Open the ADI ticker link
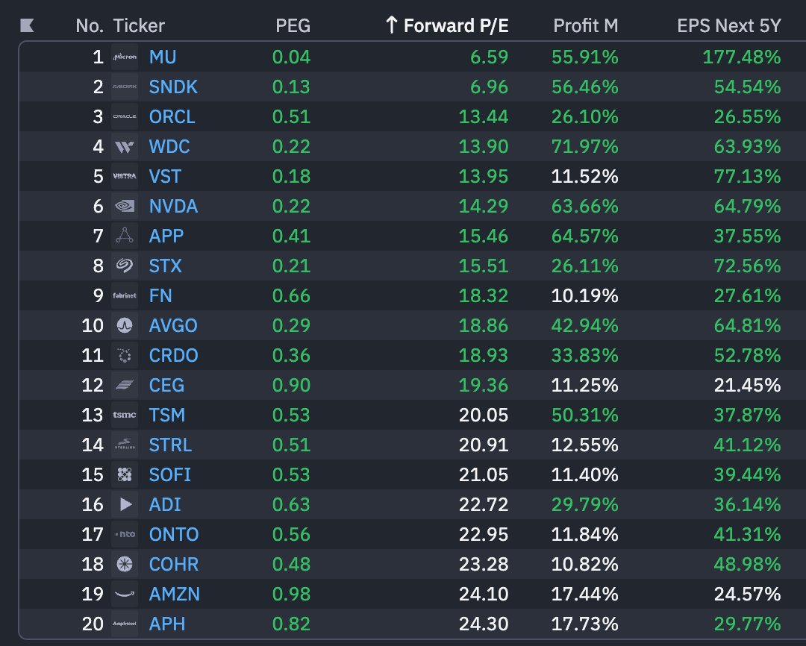This screenshot has width=806, height=646. click(164, 504)
